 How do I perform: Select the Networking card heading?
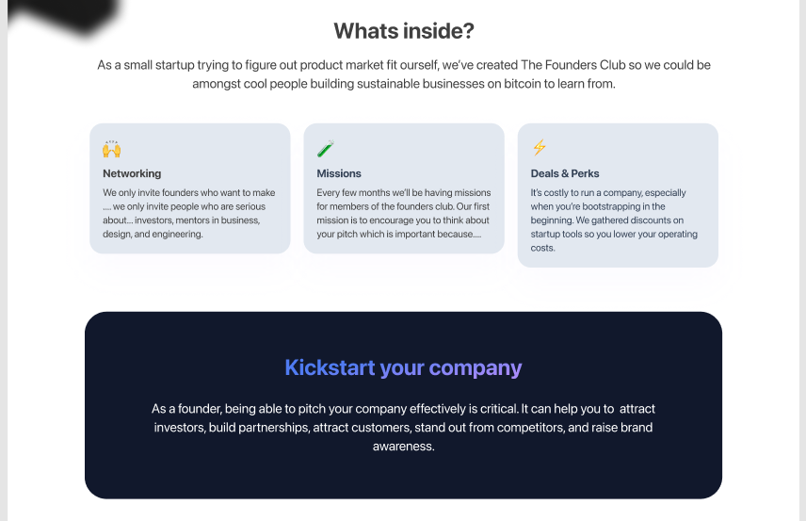tap(132, 173)
